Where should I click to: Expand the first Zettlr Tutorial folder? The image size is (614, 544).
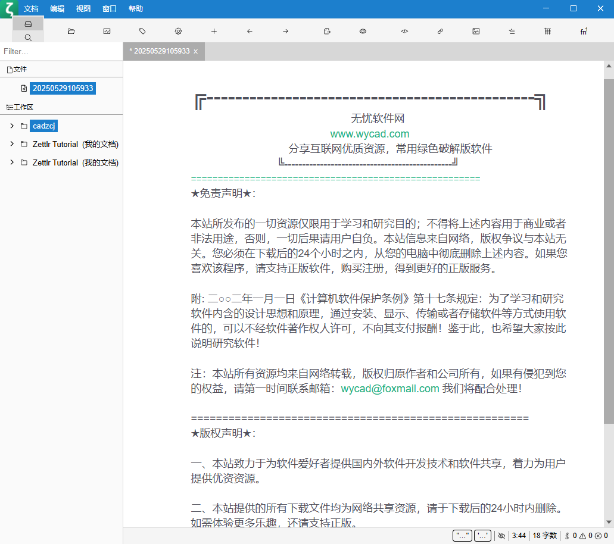(12, 144)
